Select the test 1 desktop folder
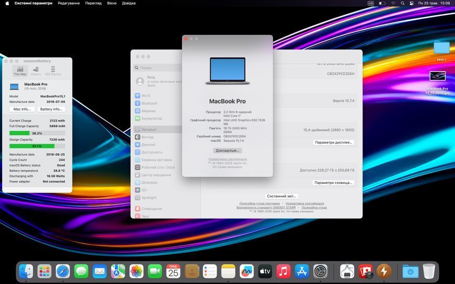Image resolution: width=455 pixels, height=284 pixels. (441, 51)
